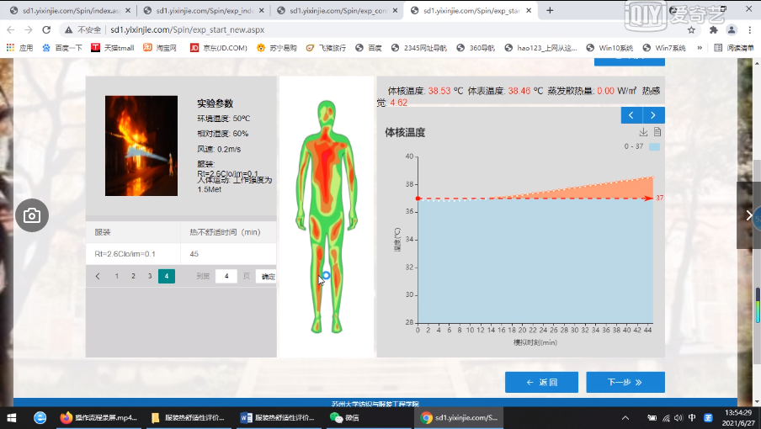Image resolution: width=761 pixels, height=429 pixels.
Task: Click the 下一步 next step button
Action: [625, 382]
